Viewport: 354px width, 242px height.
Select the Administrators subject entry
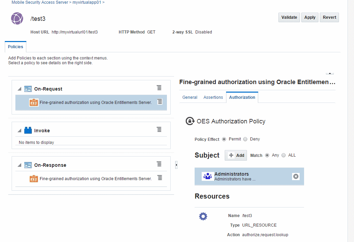point(249,176)
